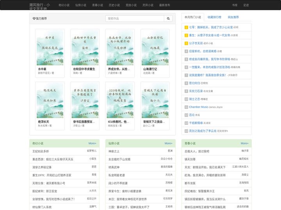The image size is (281, 210).
Task: Open 厚爱今生：废材小姐要逆袭 entry
Action: (x=125, y=191)
